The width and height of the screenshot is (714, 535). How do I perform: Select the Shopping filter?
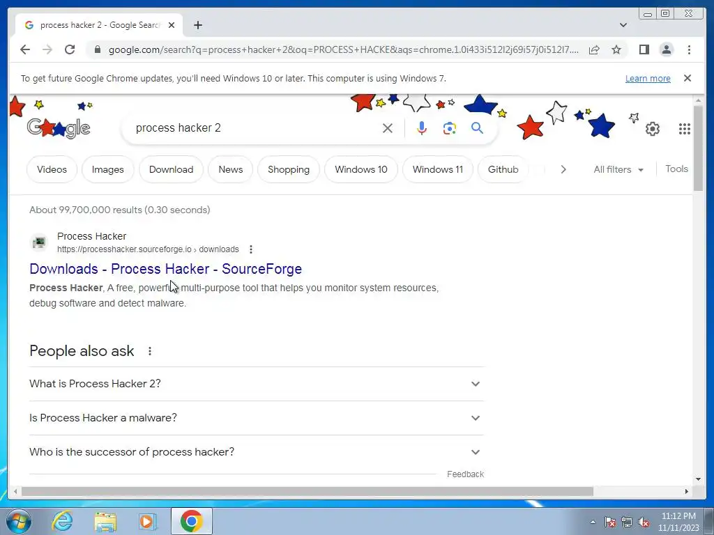tap(288, 169)
